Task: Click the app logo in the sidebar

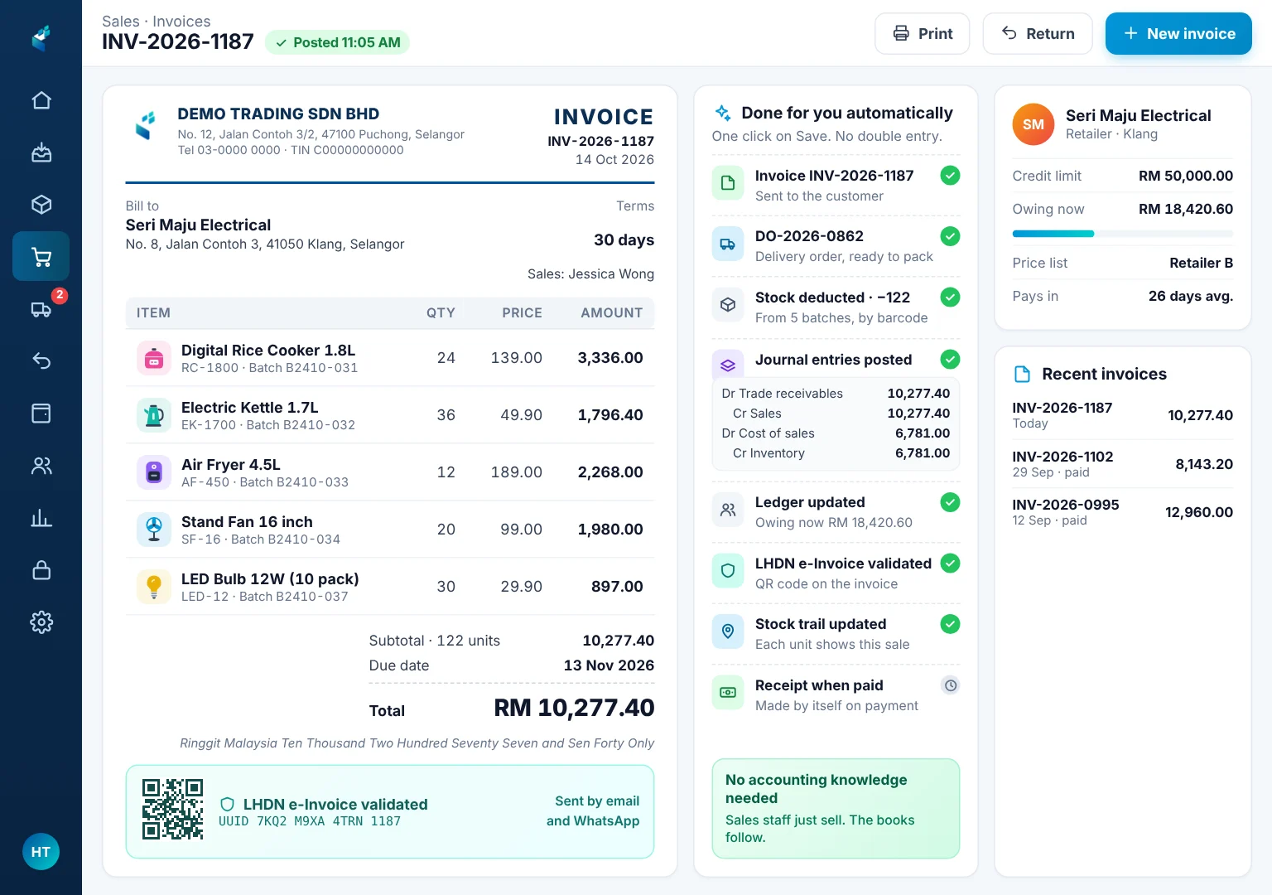Action: coord(41,37)
